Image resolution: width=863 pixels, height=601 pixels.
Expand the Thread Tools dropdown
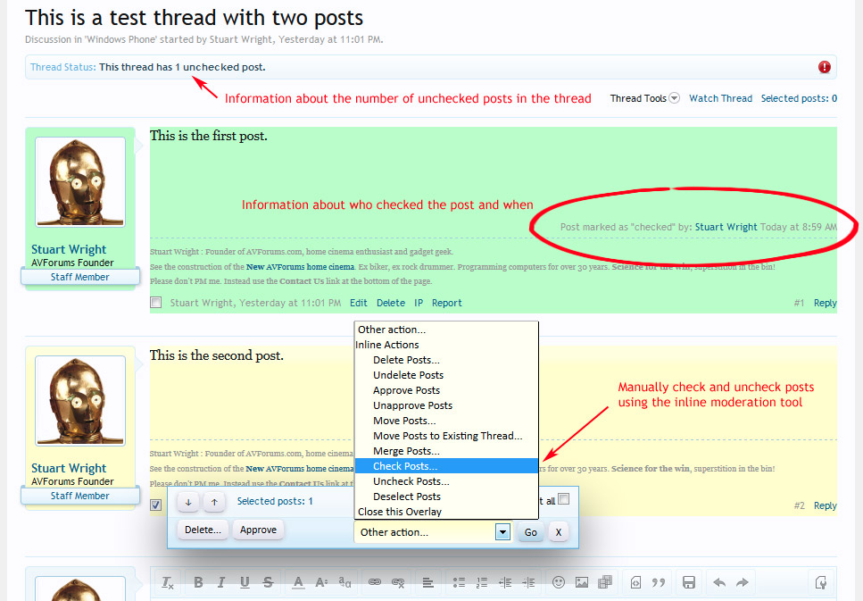point(644,98)
